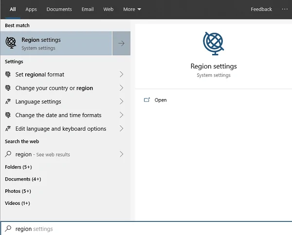Open the Apps search tab
This screenshot has height=235, width=292.
pos(31,9)
